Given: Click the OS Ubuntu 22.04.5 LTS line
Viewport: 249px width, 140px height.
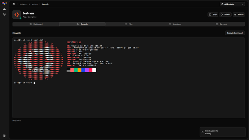Looking at the screenshot, I should (x=84, y=46).
